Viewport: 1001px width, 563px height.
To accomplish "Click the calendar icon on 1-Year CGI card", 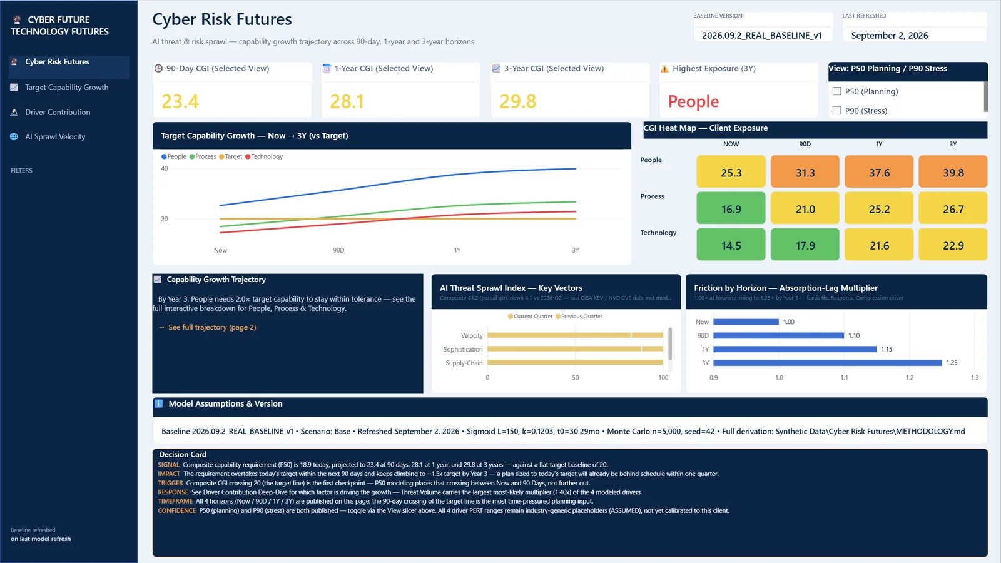I will pyautogui.click(x=327, y=69).
